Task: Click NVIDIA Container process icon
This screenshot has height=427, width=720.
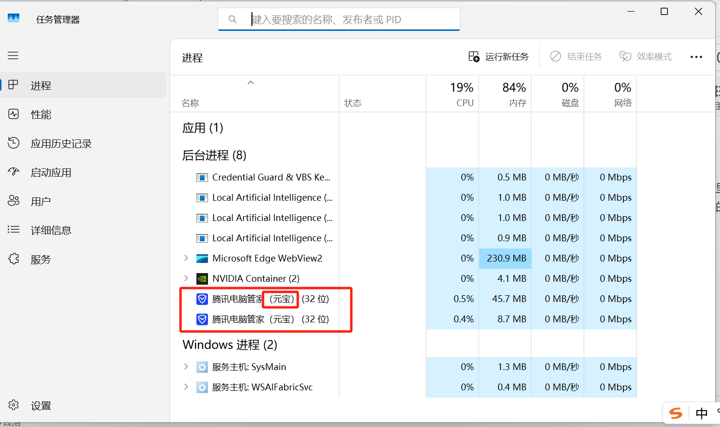Action: coord(202,279)
